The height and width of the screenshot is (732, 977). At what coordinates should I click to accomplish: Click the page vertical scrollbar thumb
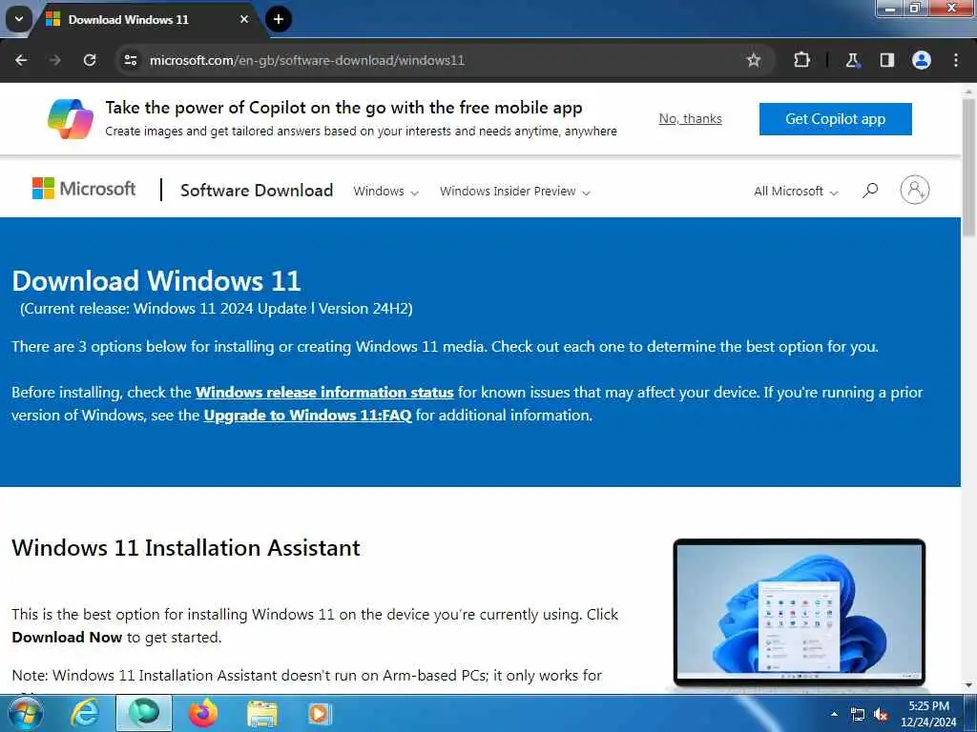coord(968,168)
